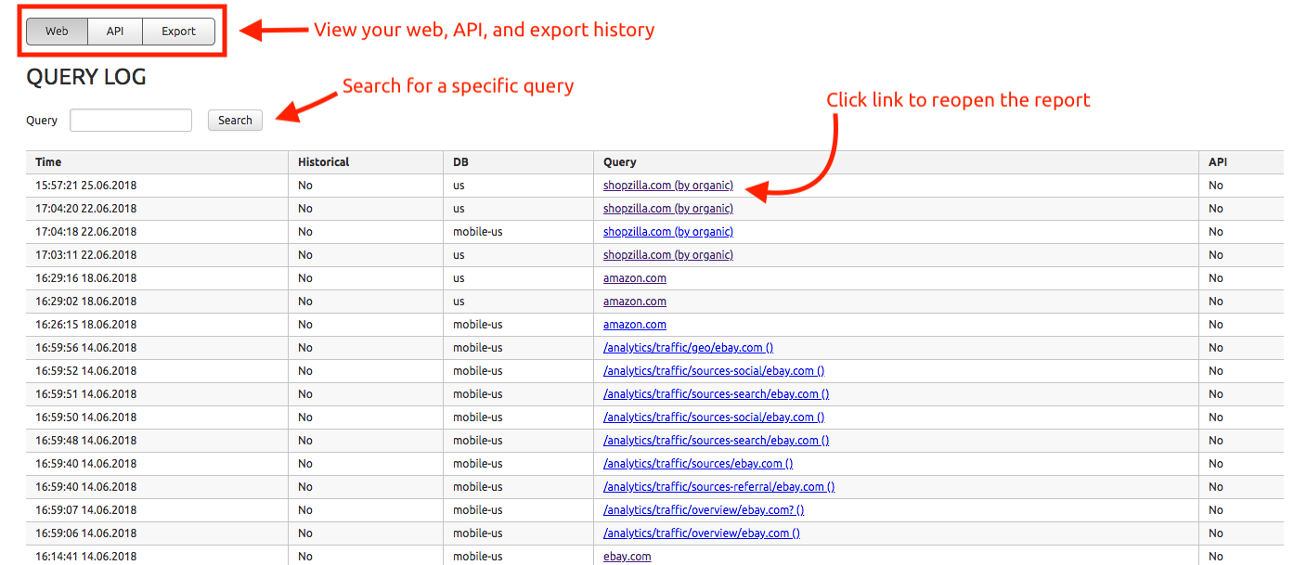Image resolution: width=1294 pixels, height=565 pixels.
Task: Open the ebay.com link from 16:14:41
Action: pyautogui.click(x=627, y=557)
